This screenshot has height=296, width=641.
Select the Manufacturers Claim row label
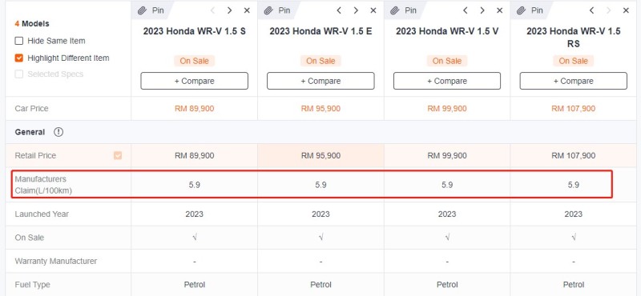(43, 185)
